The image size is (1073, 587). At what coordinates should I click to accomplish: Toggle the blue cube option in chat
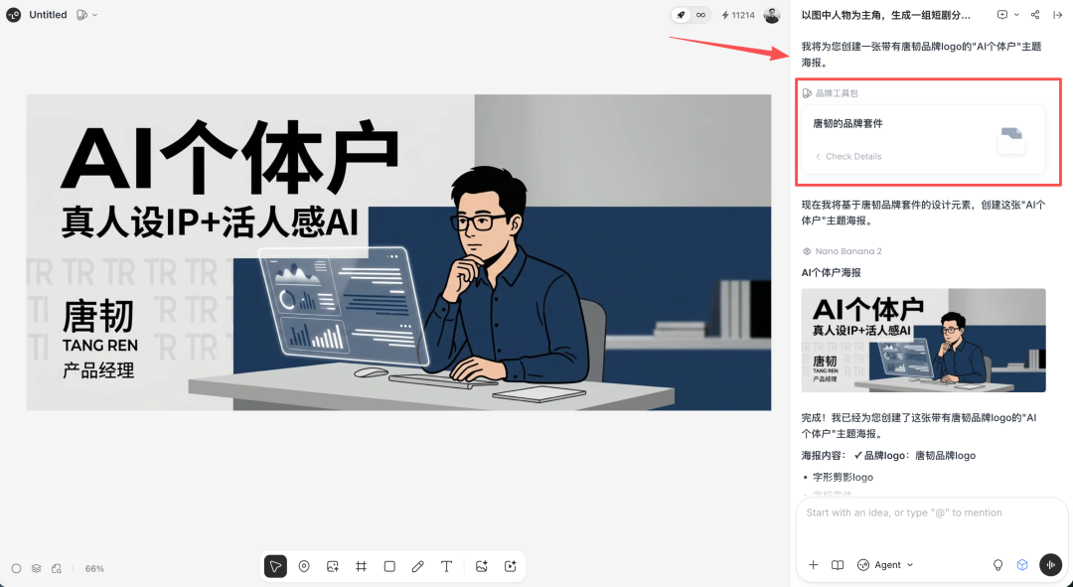coord(1022,565)
